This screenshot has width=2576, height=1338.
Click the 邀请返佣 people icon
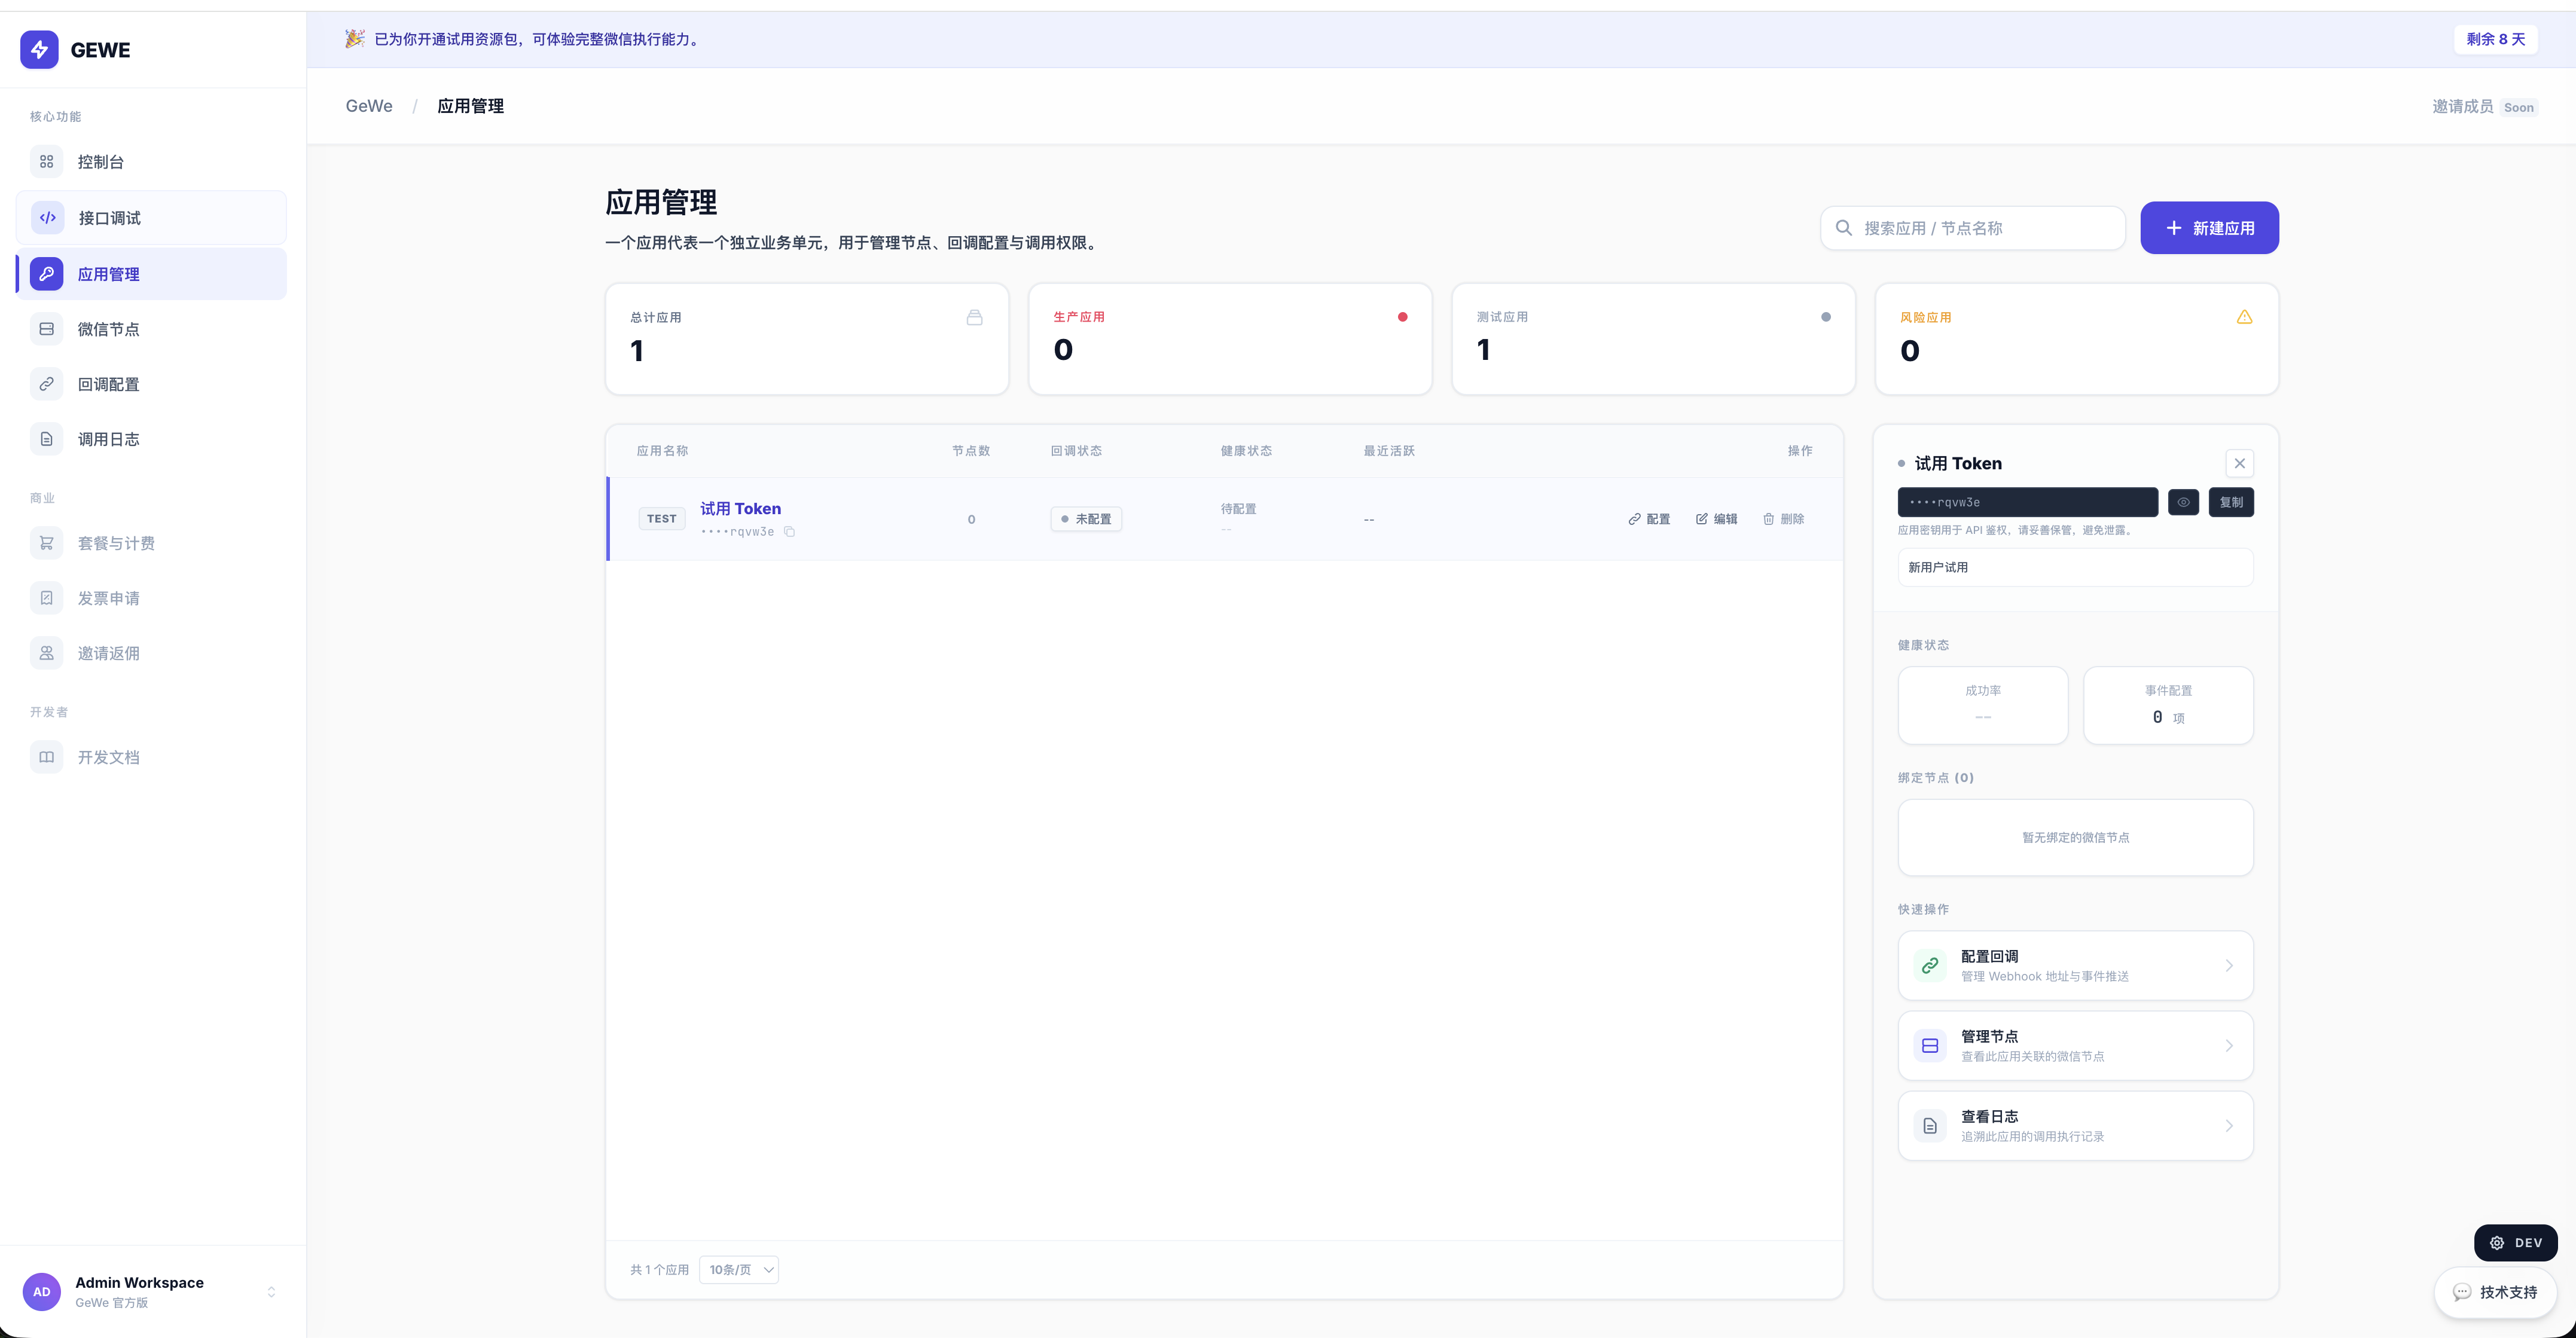(46, 653)
